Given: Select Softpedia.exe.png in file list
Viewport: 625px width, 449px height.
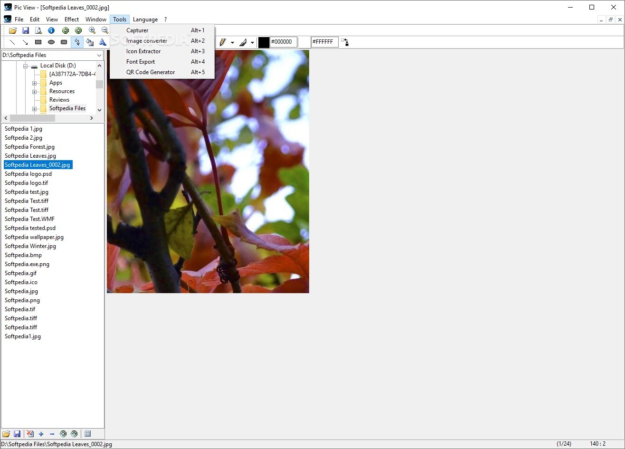Looking at the screenshot, I should (x=27, y=264).
